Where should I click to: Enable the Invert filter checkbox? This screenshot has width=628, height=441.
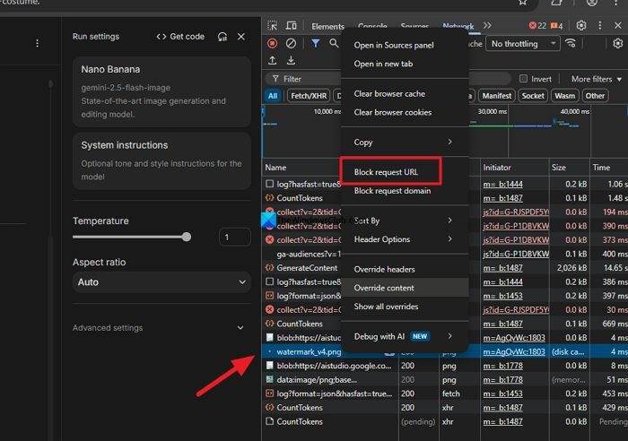(x=523, y=79)
